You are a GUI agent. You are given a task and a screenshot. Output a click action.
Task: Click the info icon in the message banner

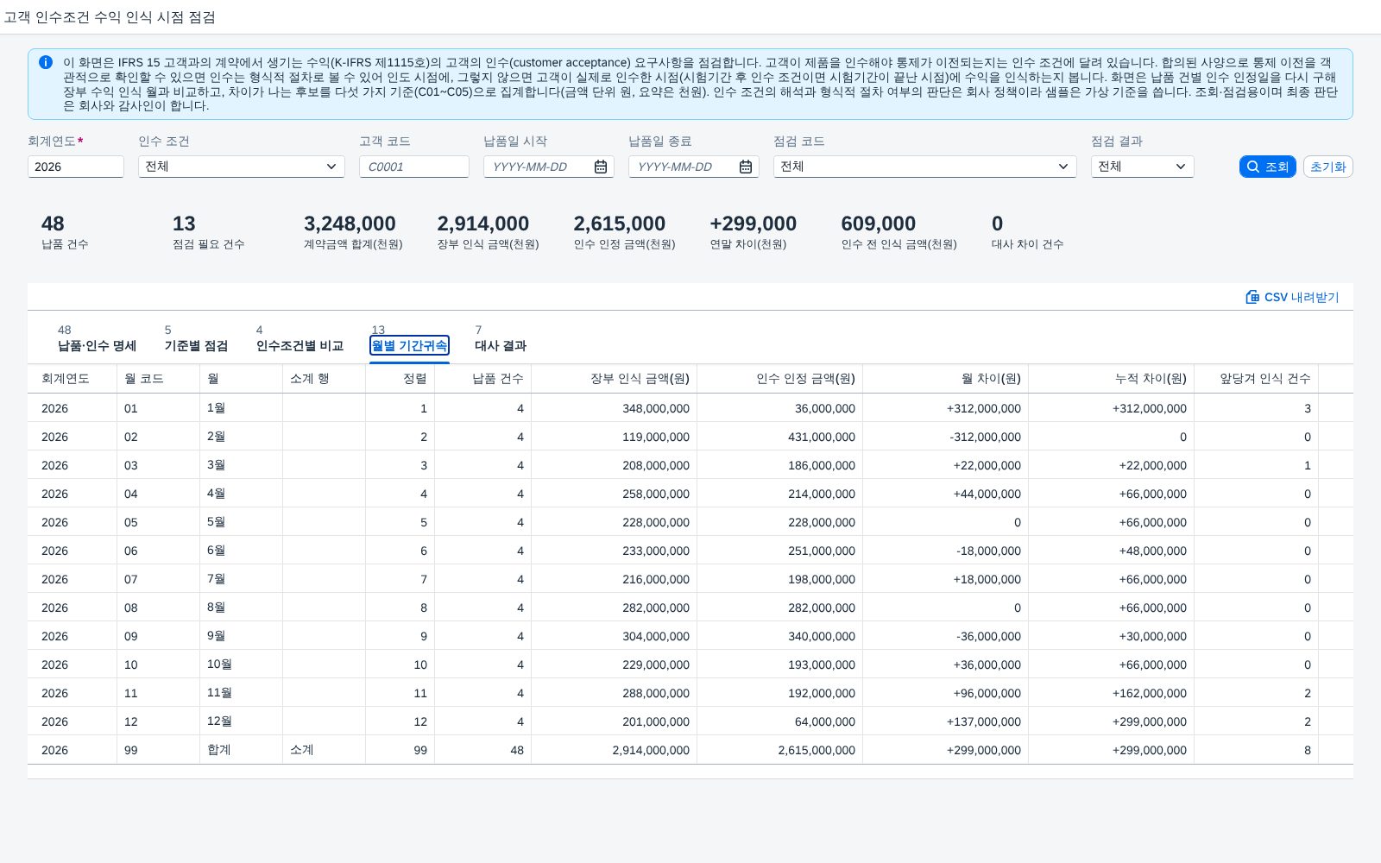pyautogui.click(x=46, y=62)
